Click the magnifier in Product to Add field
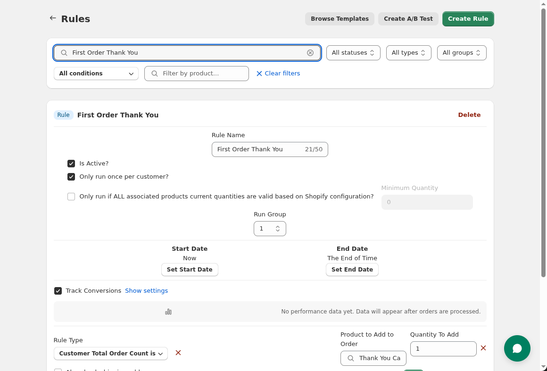Viewport: 547px width, 371px height. [351, 358]
